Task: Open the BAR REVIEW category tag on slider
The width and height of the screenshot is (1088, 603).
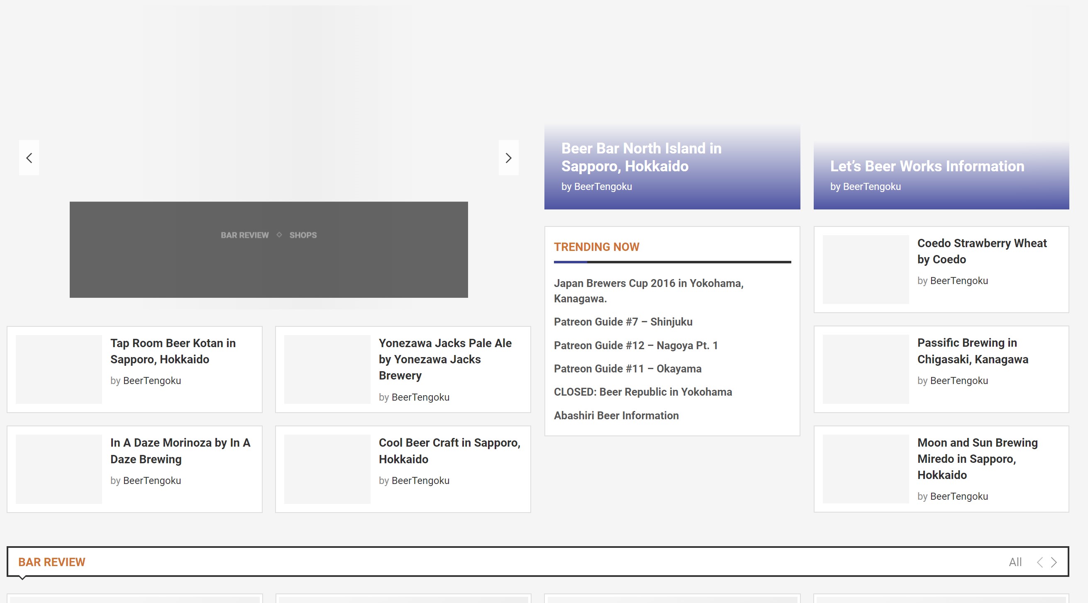Action: coord(244,235)
